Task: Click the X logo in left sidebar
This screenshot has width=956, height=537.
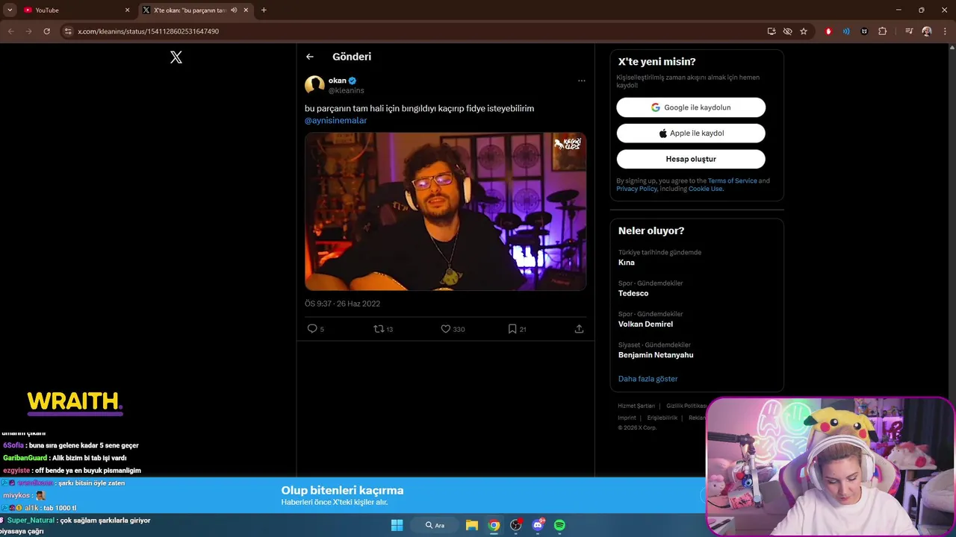Action: [176, 57]
